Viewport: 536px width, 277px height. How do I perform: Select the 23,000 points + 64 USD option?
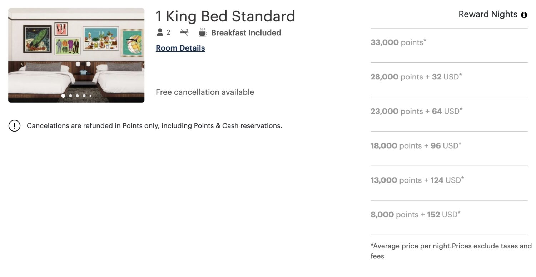point(416,111)
